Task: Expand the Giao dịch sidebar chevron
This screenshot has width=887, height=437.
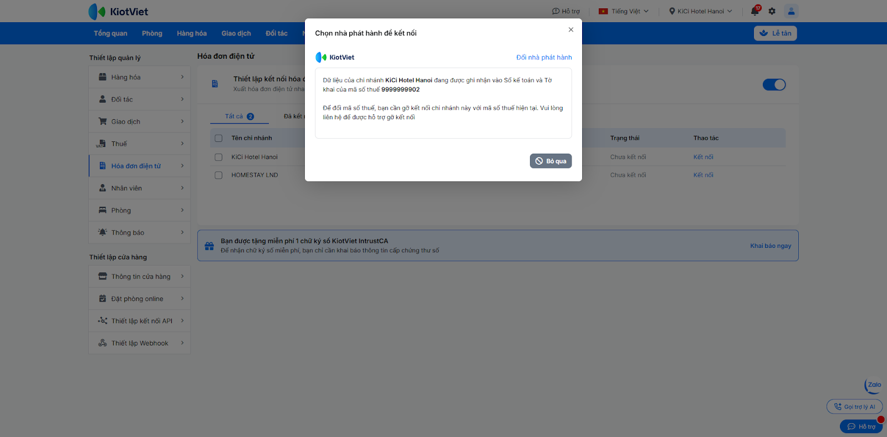Action: [182, 121]
